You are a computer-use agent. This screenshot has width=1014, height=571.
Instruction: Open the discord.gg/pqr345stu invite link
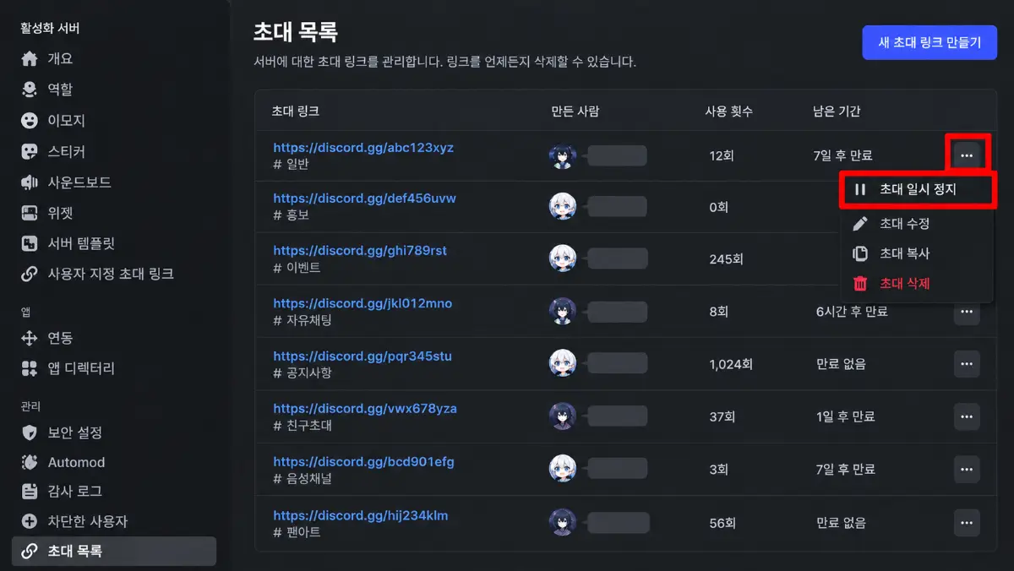tap(363, 356)
